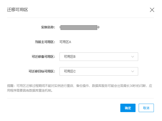Close the 迁移可用区 dialog with X icon

pyautogui.click(x=152, y=10)
